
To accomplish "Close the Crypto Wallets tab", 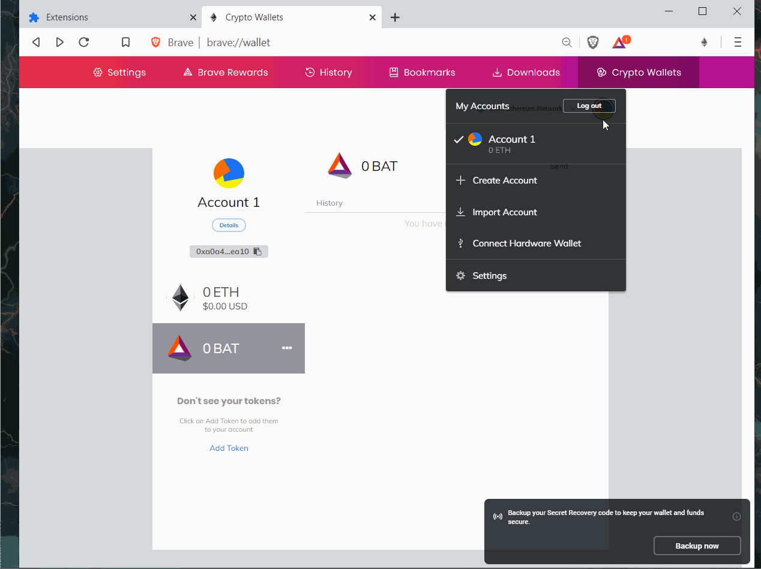I will [373, 17].
